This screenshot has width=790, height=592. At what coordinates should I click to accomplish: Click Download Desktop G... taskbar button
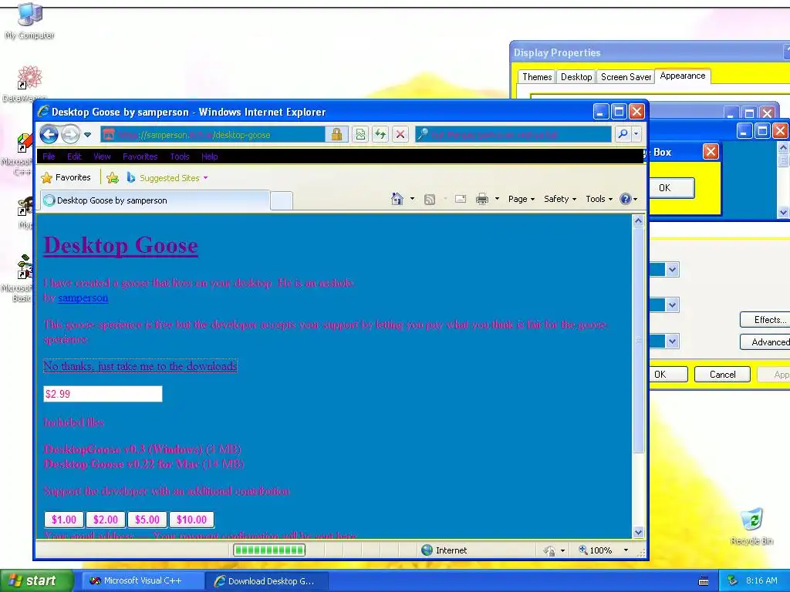tap(268, 581)
